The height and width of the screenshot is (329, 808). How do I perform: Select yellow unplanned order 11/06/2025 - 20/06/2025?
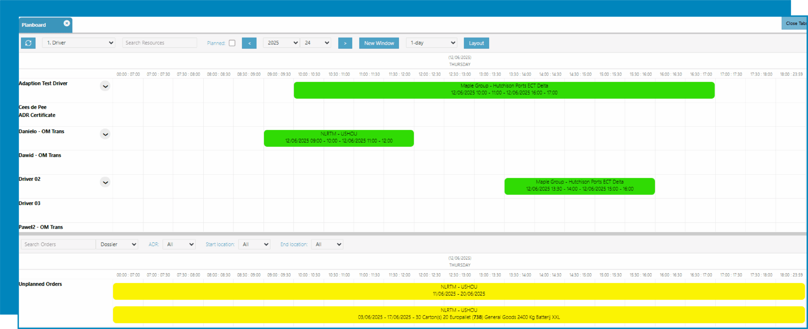pos(459,291)
